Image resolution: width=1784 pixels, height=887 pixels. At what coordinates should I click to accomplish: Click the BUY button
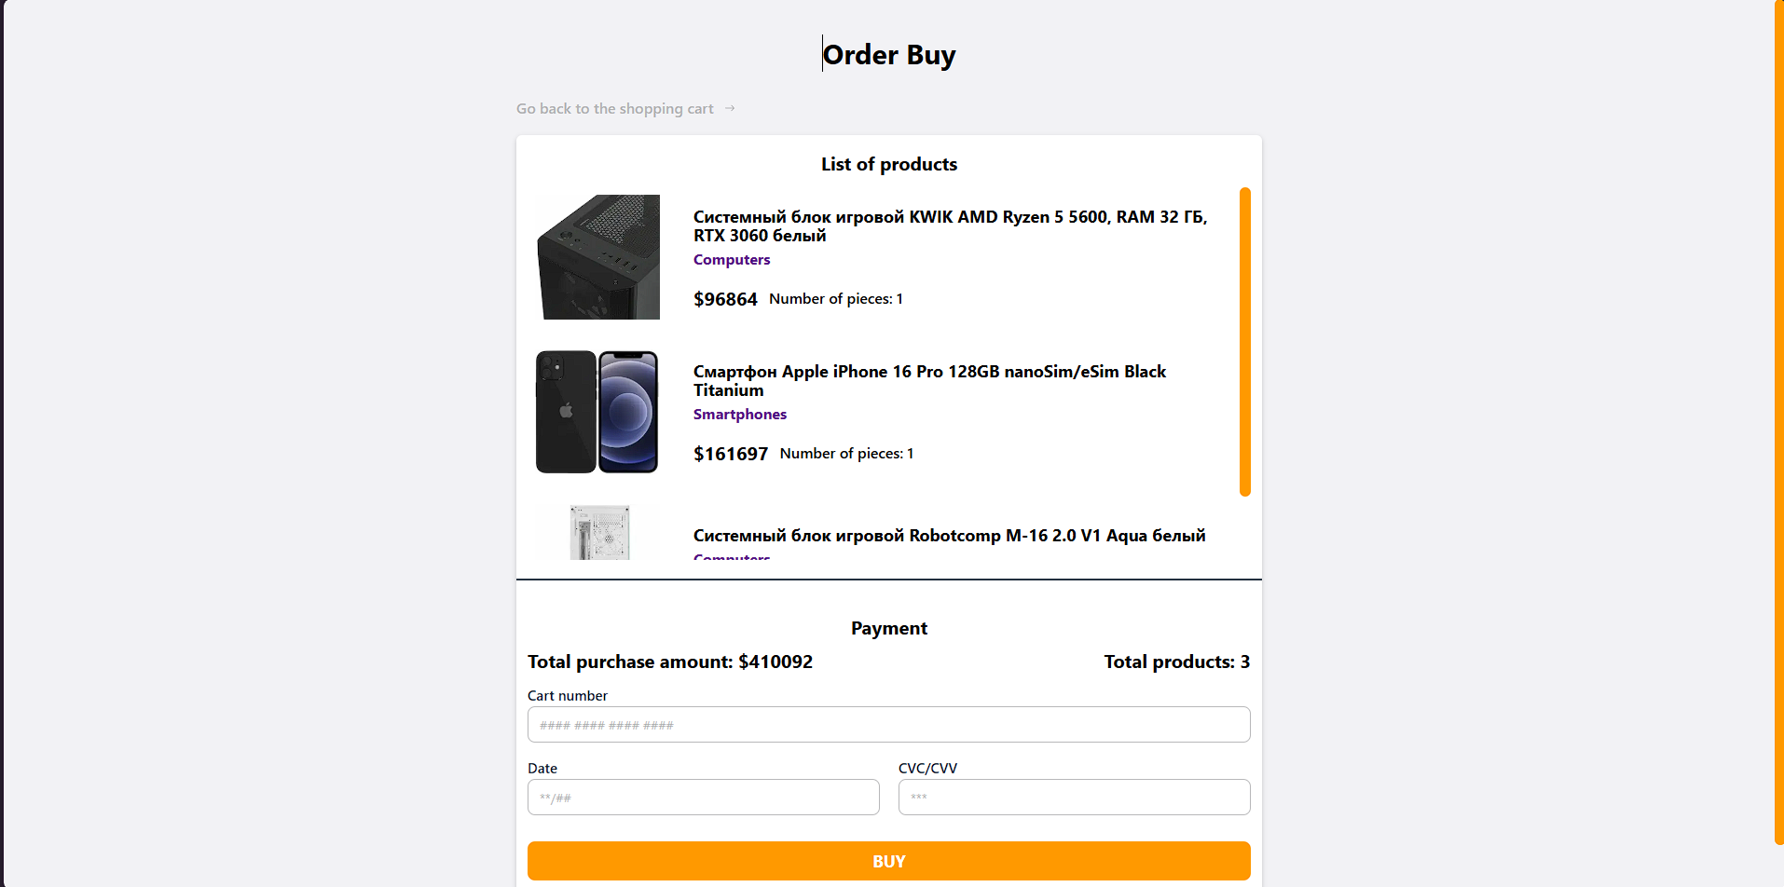(x=888, y=861)
